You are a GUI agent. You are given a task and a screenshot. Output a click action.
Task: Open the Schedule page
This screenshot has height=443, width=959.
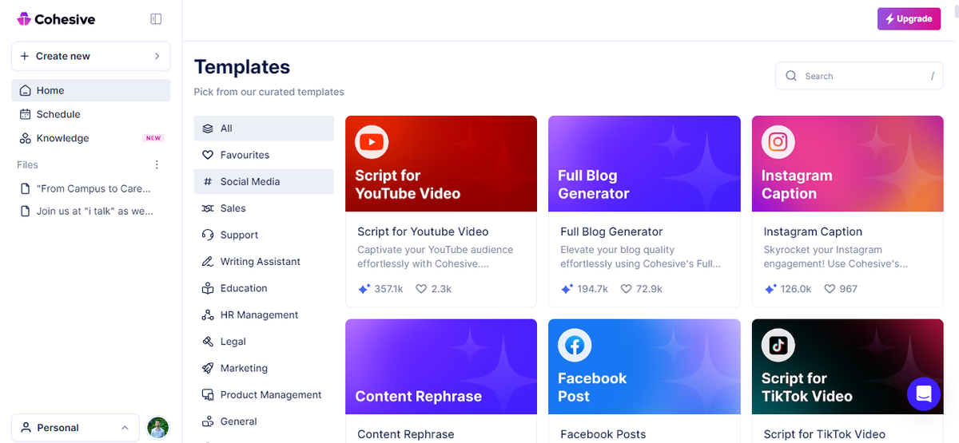90,114
